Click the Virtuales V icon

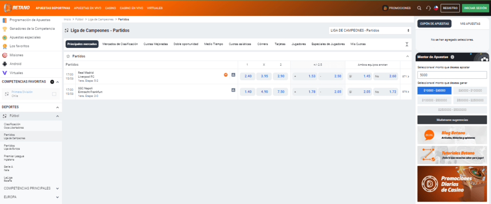5,72
